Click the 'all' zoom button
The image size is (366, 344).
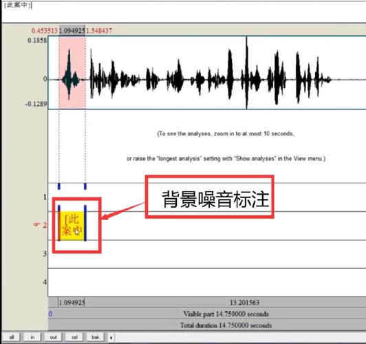(11, 337)
